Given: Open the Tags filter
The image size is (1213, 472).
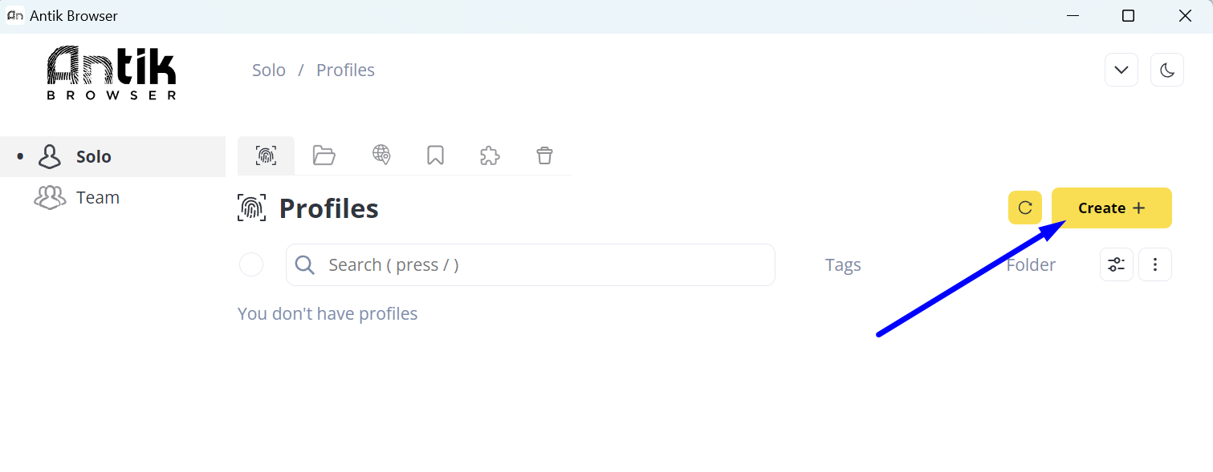Looking at the screenshot, I should point(843,265).
